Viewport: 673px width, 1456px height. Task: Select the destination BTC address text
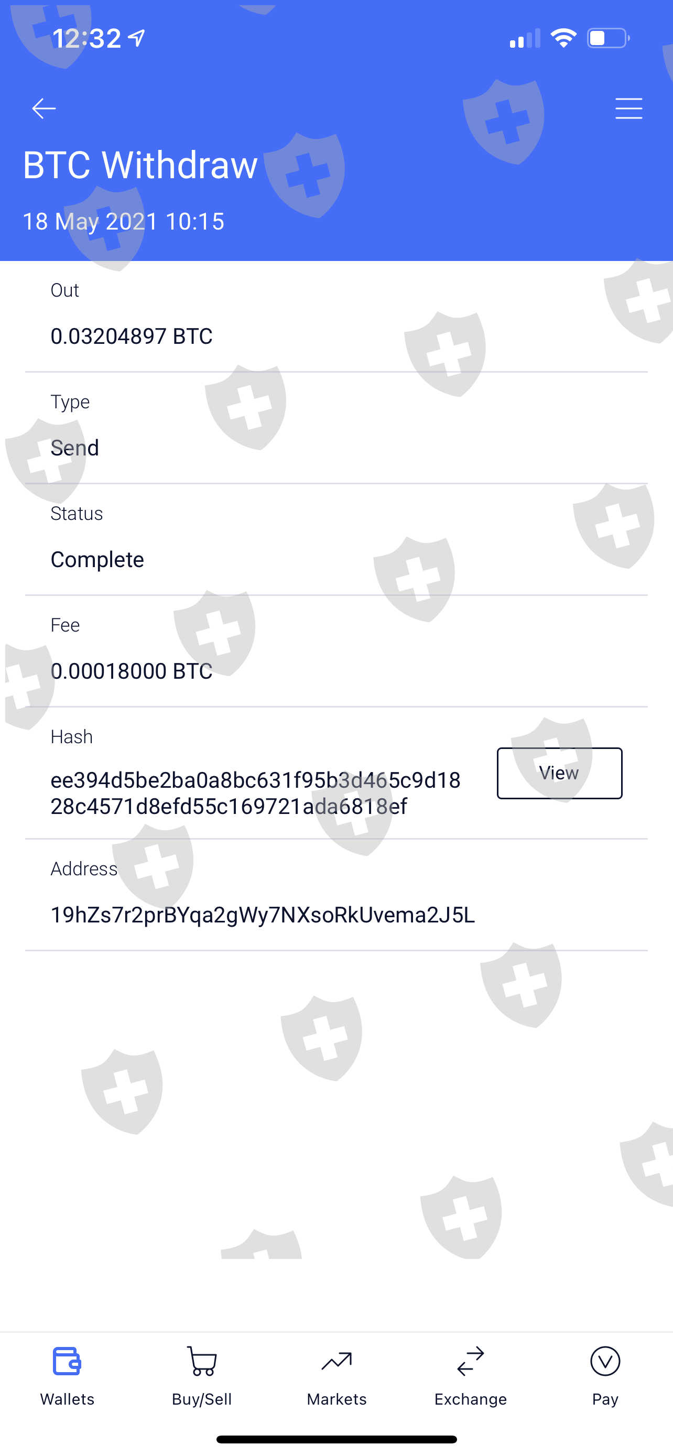pos(263,915)
